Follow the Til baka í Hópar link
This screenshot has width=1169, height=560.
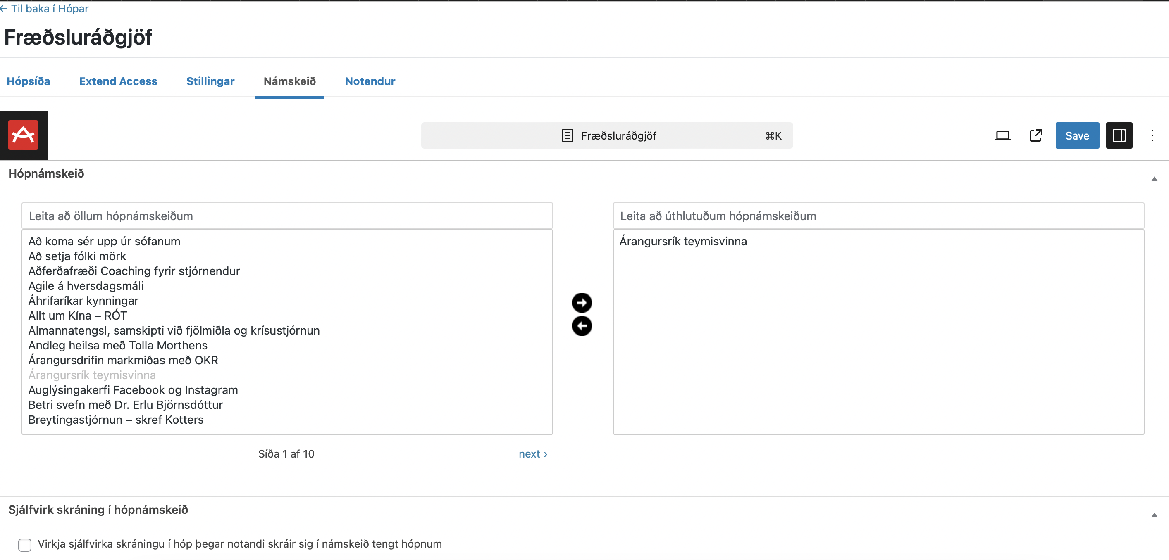45,9
